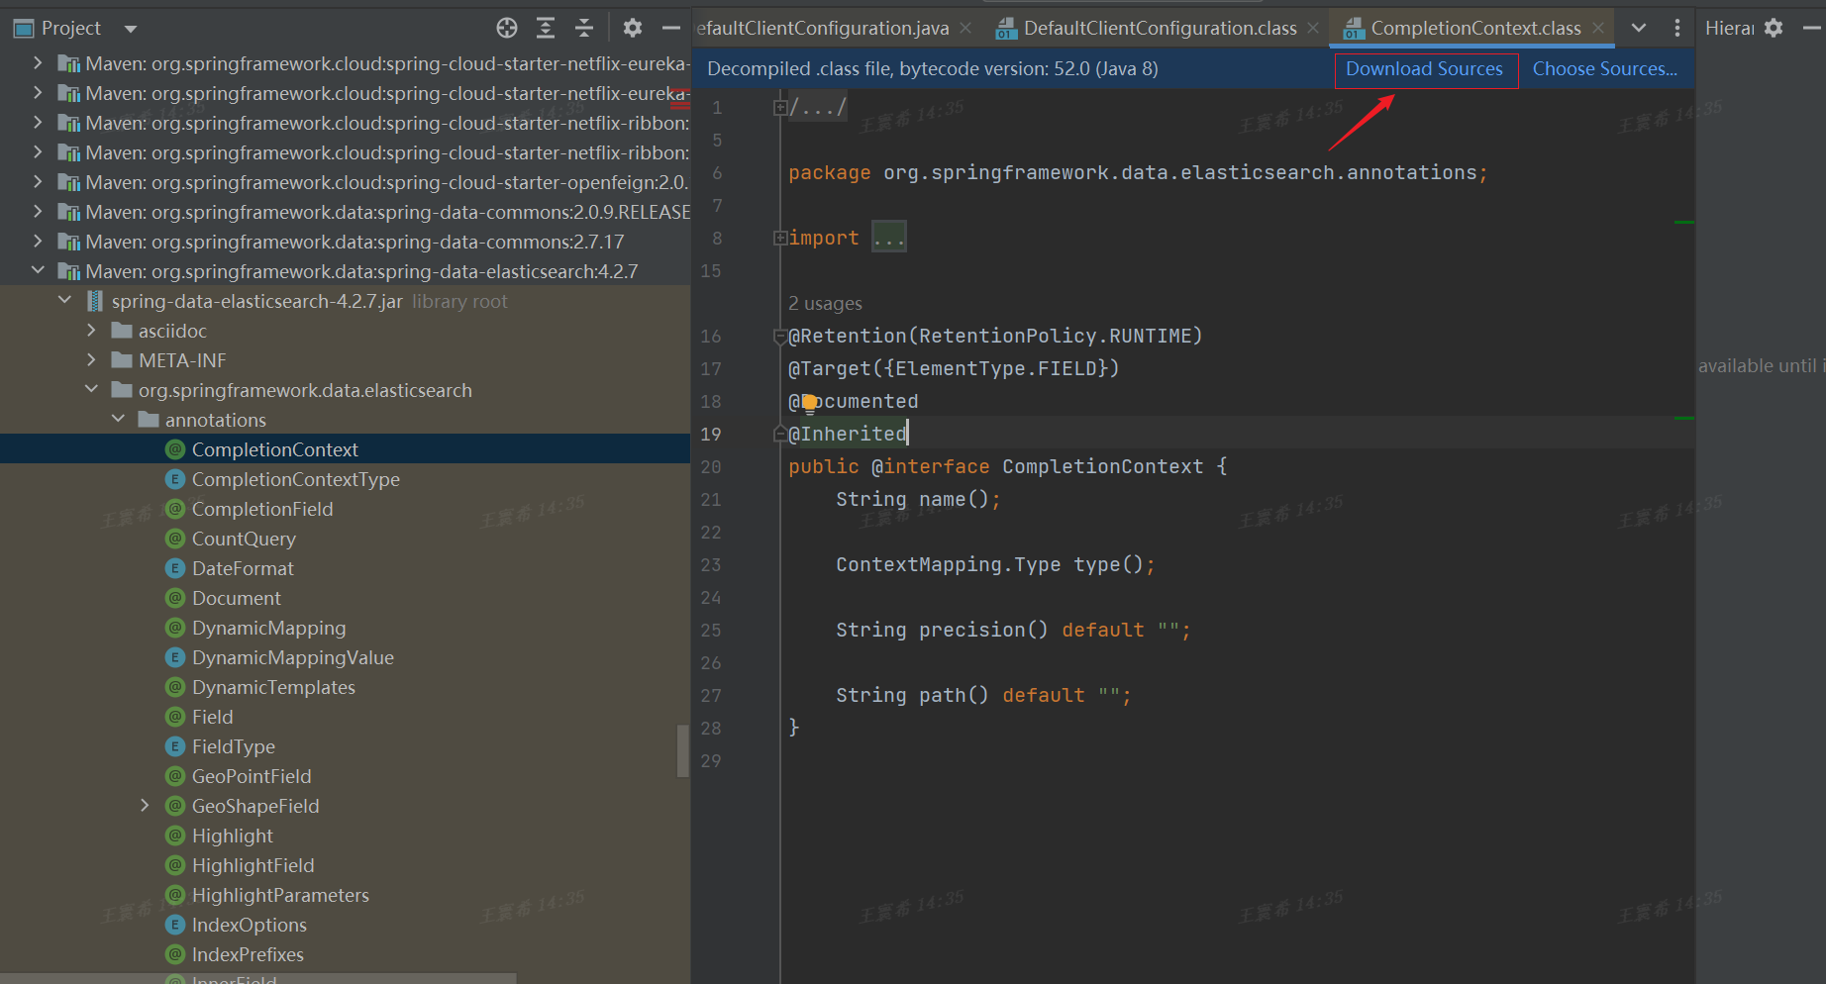
Task: Place cursor on 'String name();' line 21
Action: (918, 500)
